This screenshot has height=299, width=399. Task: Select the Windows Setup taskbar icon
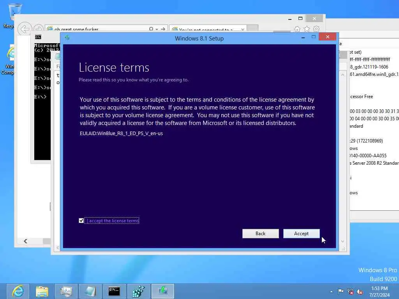click(x=163, y=291)
